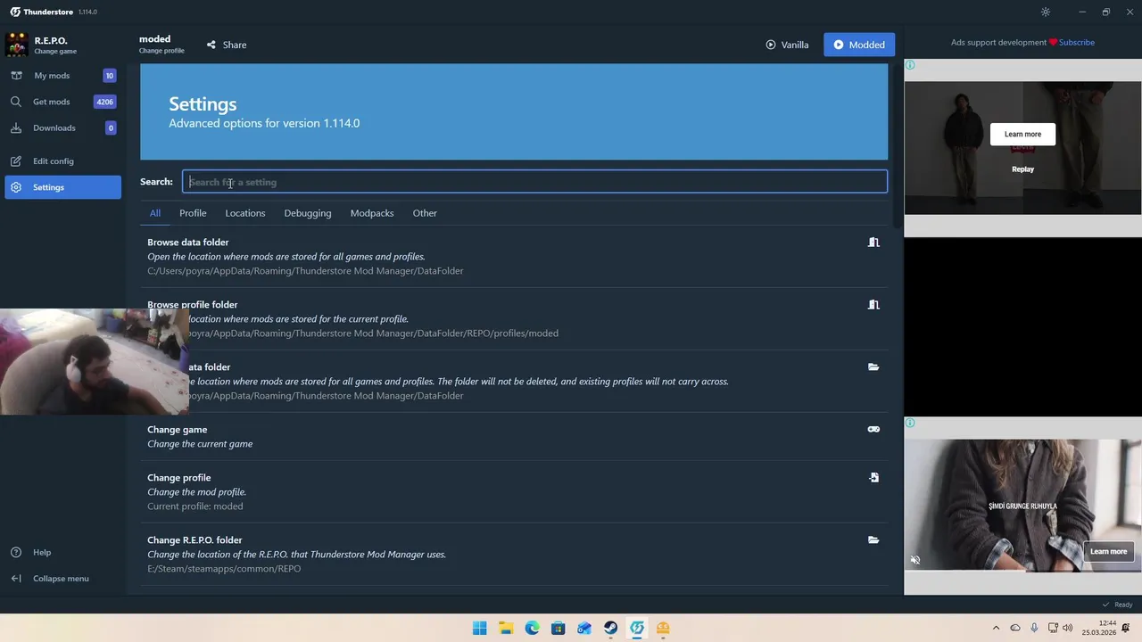The width and height of the screenshot is (1142, 642).
Task: Select Settings in the sidebar
Action: click(62, 187)
